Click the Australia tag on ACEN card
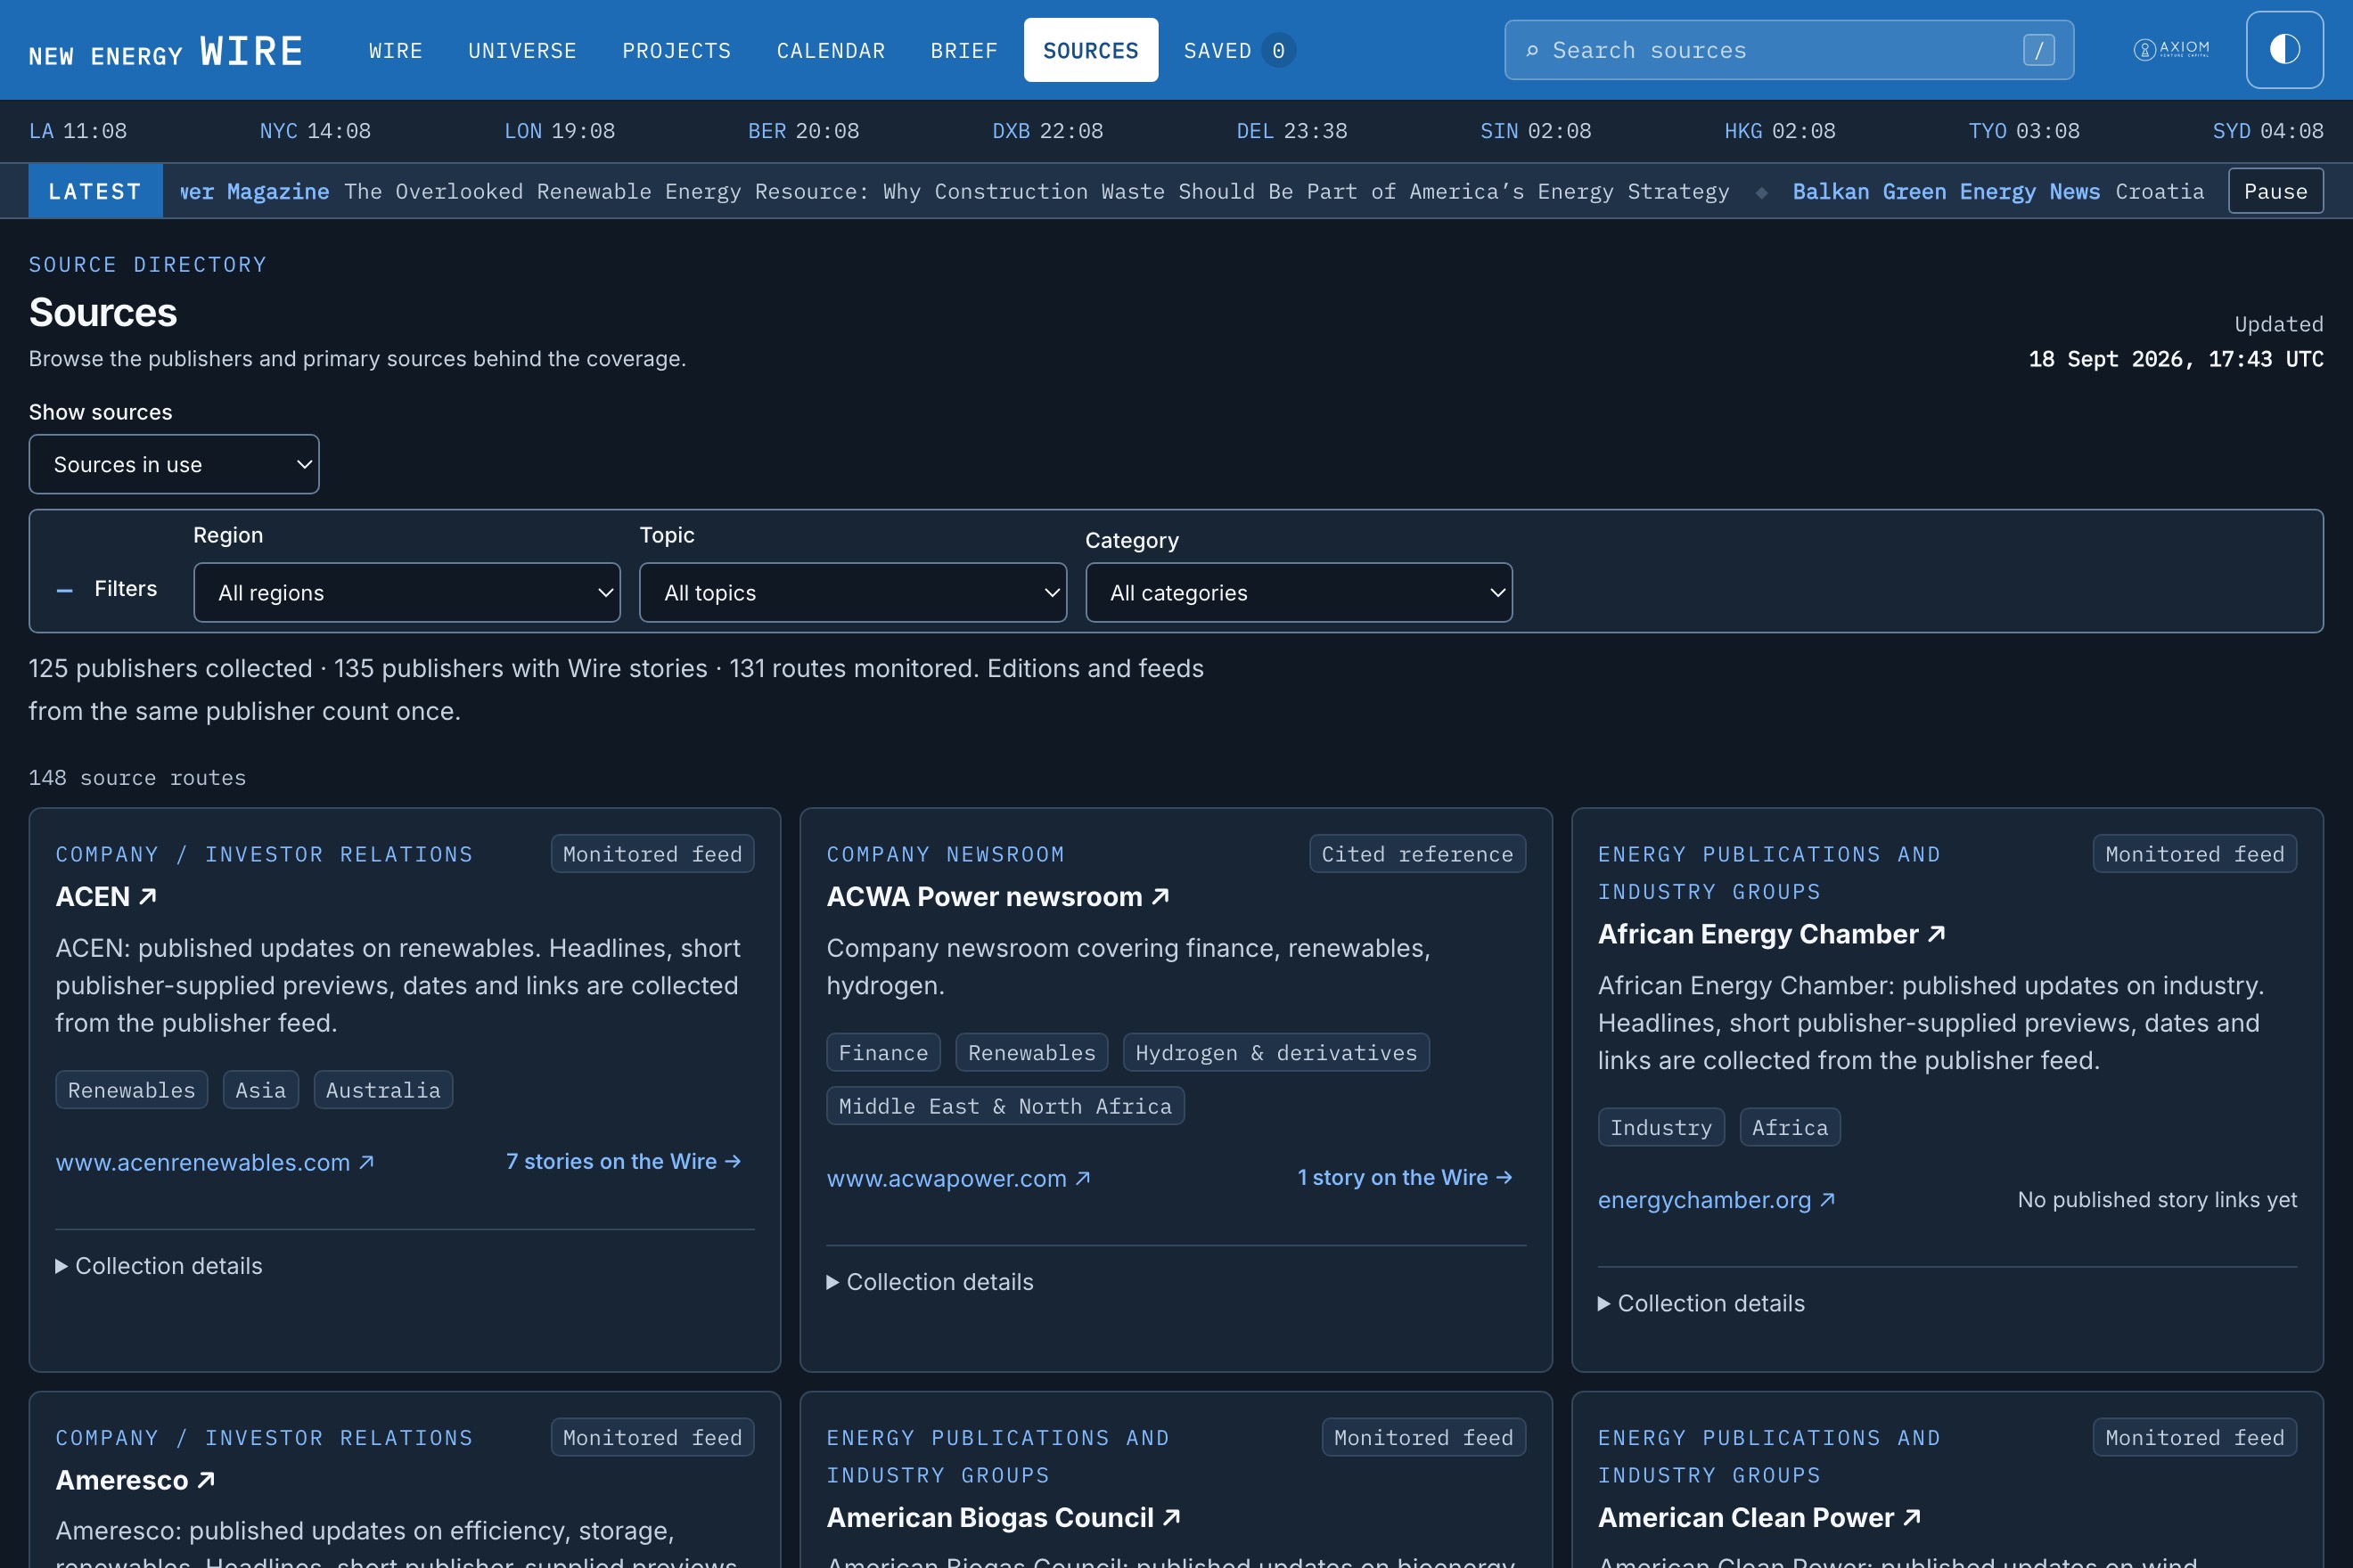 (x=383, y=1089)
